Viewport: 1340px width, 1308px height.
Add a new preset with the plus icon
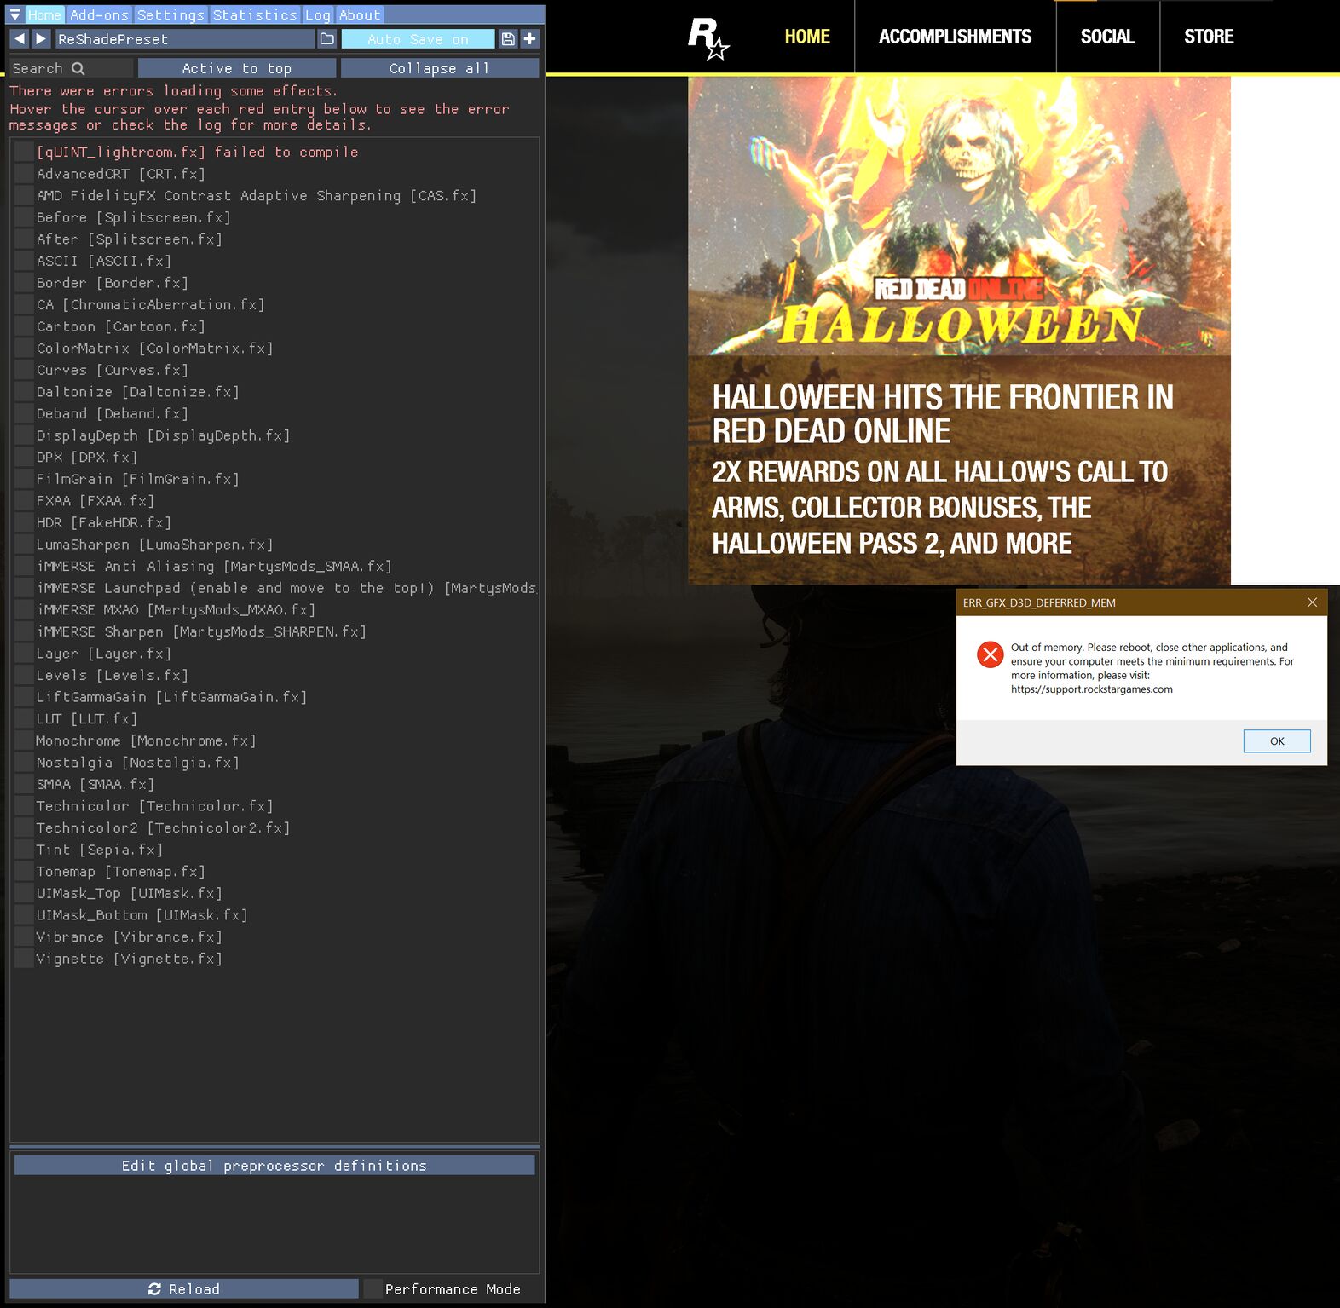[529, 38]
